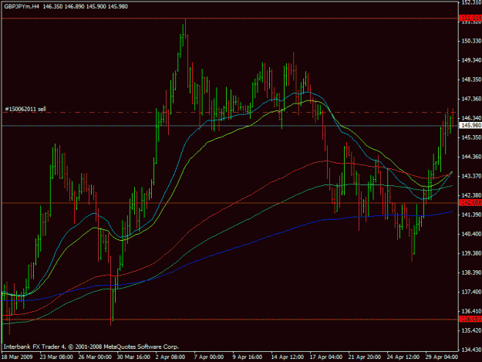Click the 138.390 price axis label
The image size is (482, 362).
pyautogui.click(x=471, y=272)
